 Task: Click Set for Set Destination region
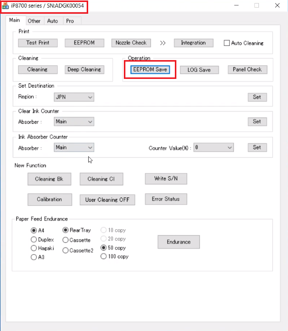(257, 97)
